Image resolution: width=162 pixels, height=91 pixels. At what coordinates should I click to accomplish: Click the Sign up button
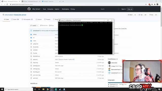[x=130, y=9]
